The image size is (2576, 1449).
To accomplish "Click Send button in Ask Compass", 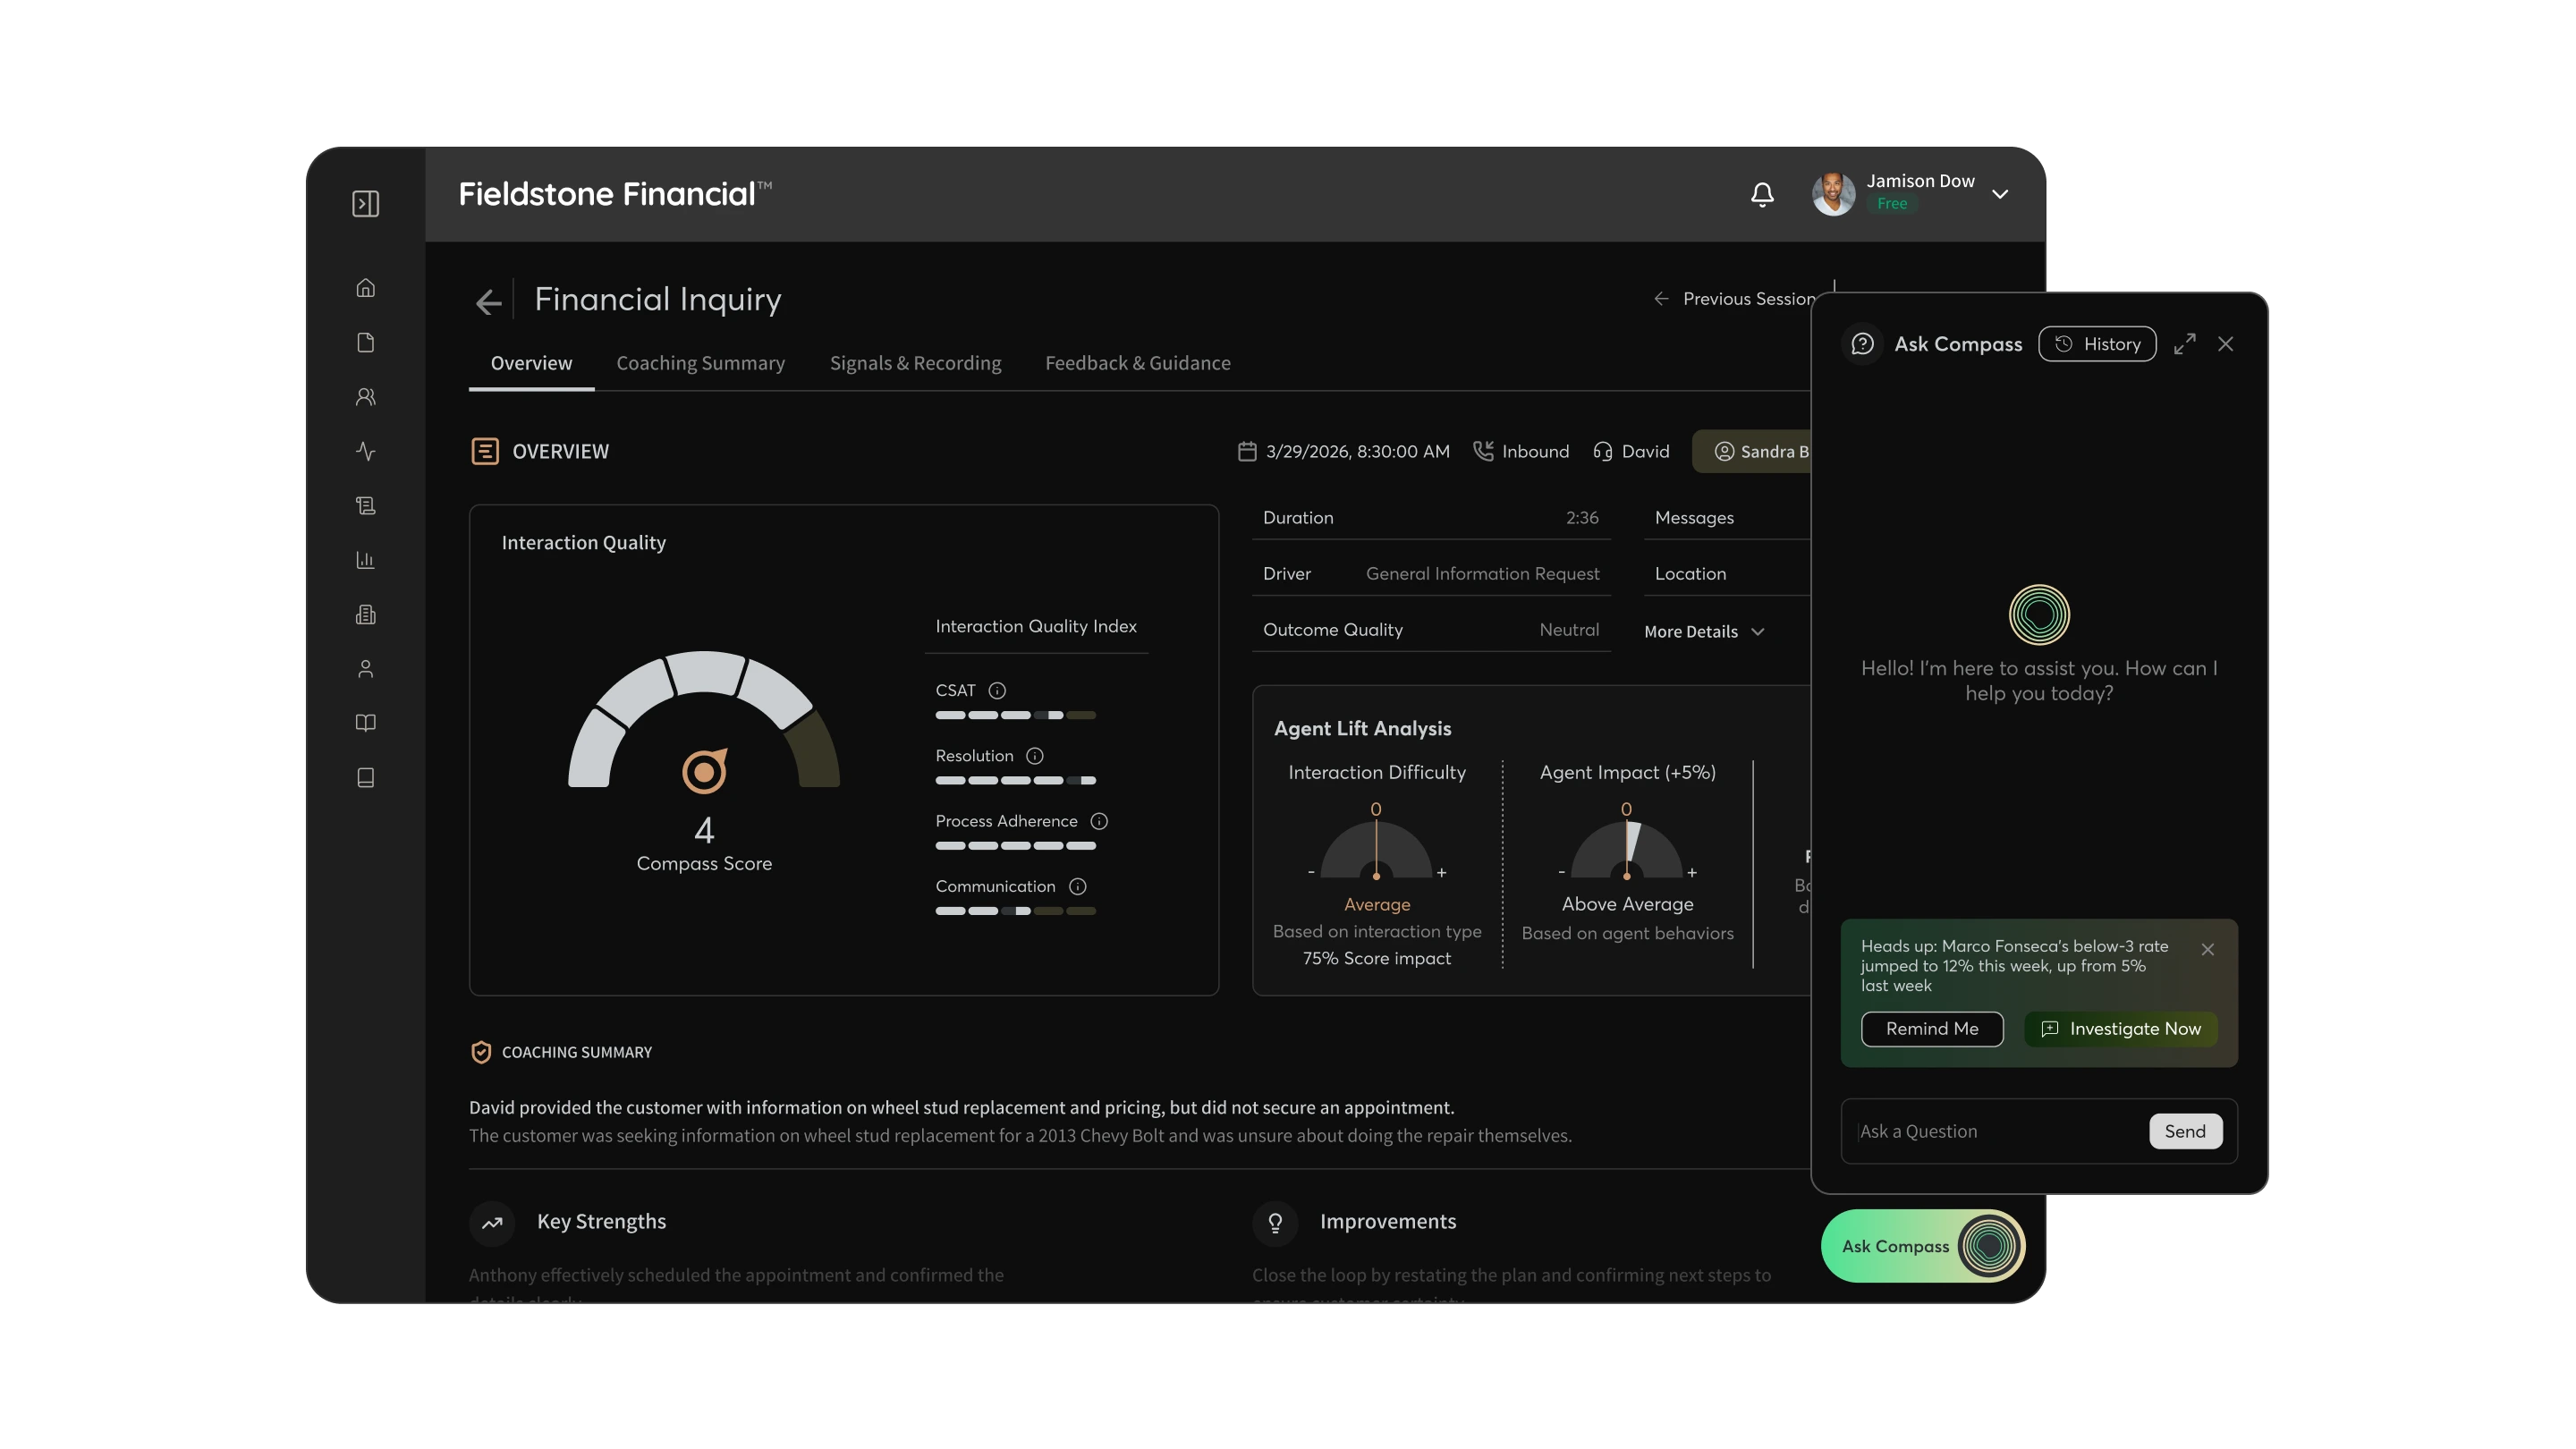I will pos(2185,1131).
